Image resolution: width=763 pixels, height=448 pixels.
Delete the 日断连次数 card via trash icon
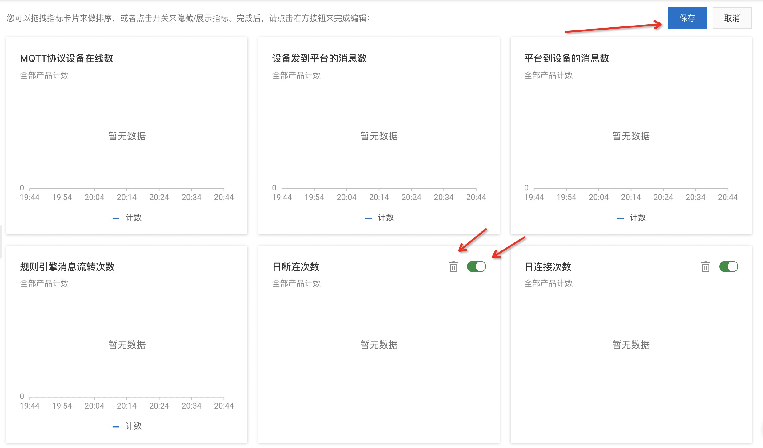[x=453, y=266]
